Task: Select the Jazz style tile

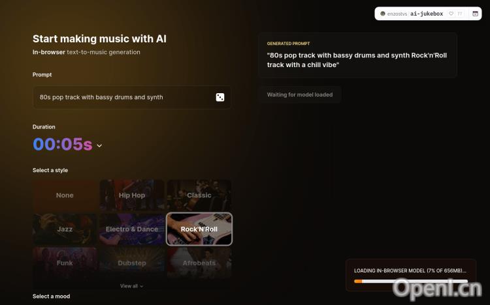Action: 65,229
